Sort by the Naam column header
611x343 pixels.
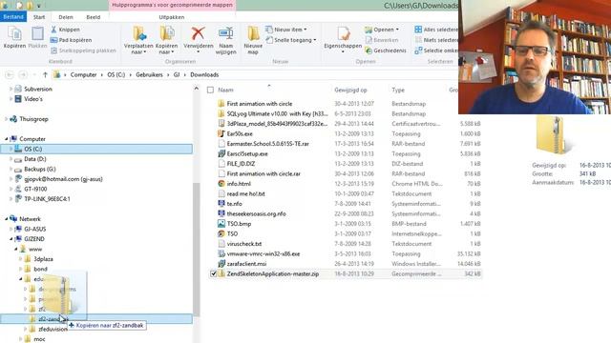pos(225,91)
